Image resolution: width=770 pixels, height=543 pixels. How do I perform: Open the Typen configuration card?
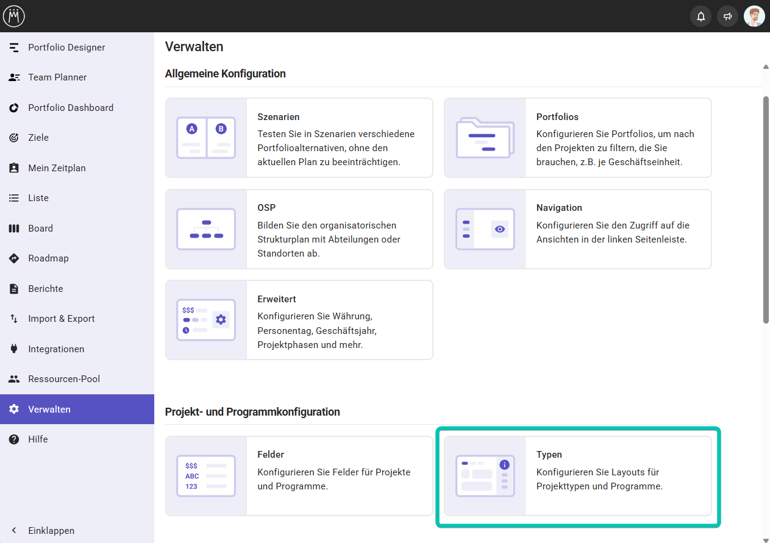click(577, 476)
